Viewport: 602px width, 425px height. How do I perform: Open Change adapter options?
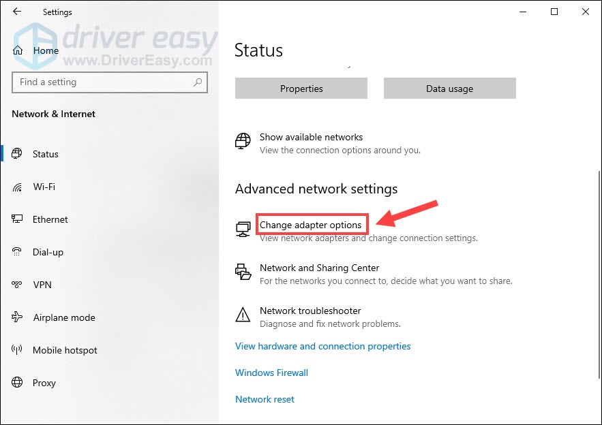coord(311,225)
